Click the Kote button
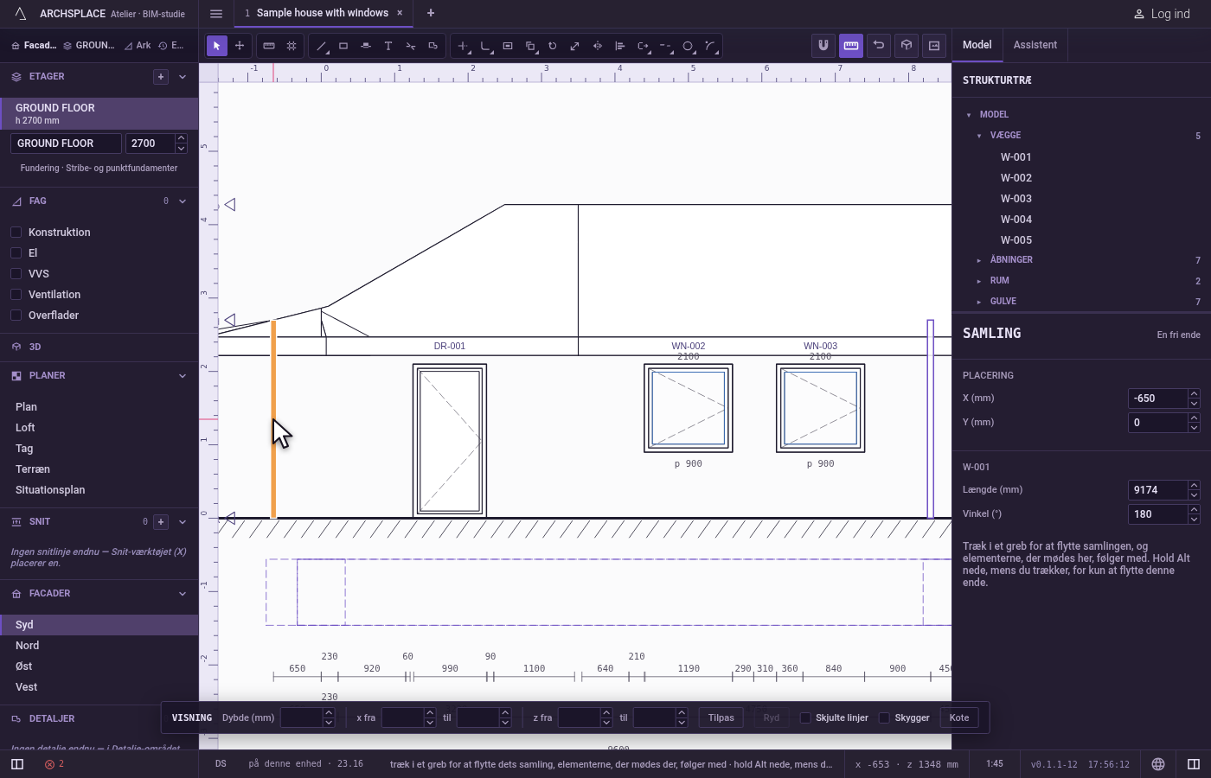 (959, 717)
